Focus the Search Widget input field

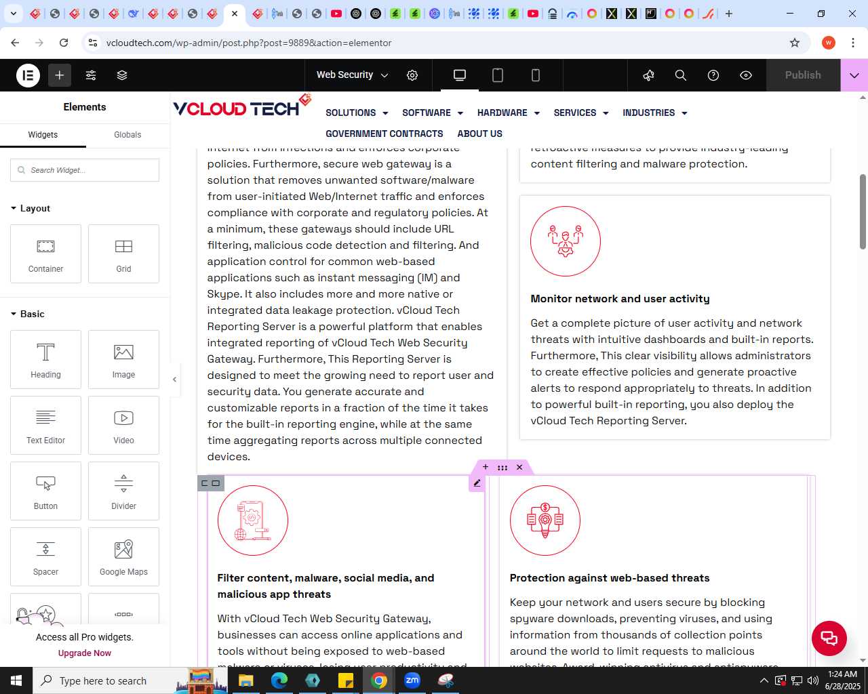tap(85, 170)
